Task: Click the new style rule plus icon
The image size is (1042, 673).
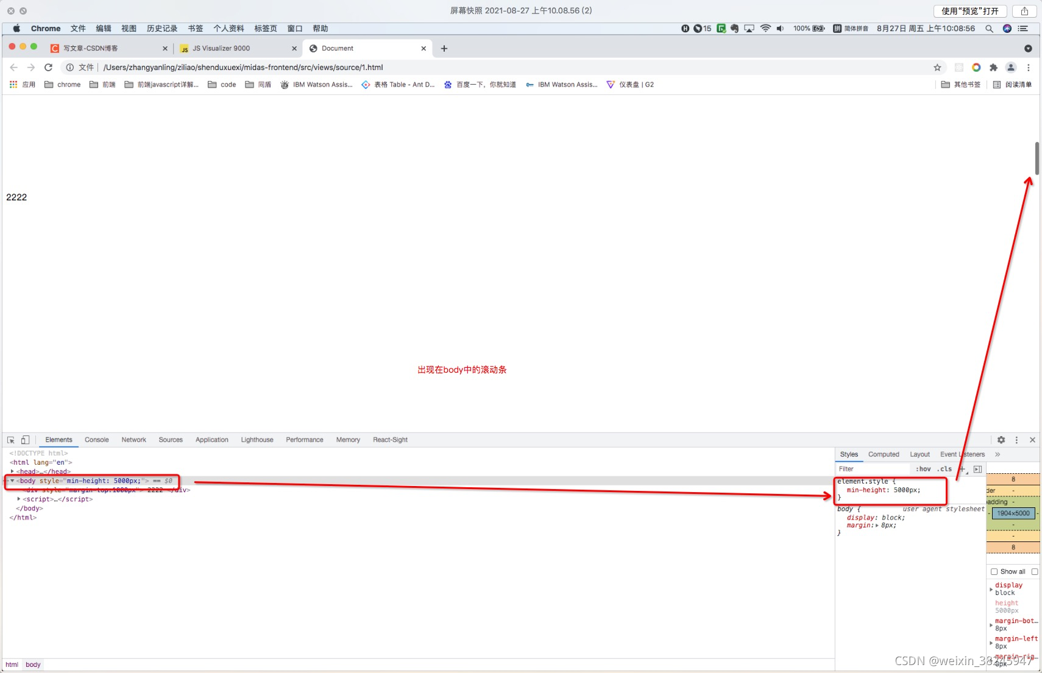Action: [x=963, y=469]
